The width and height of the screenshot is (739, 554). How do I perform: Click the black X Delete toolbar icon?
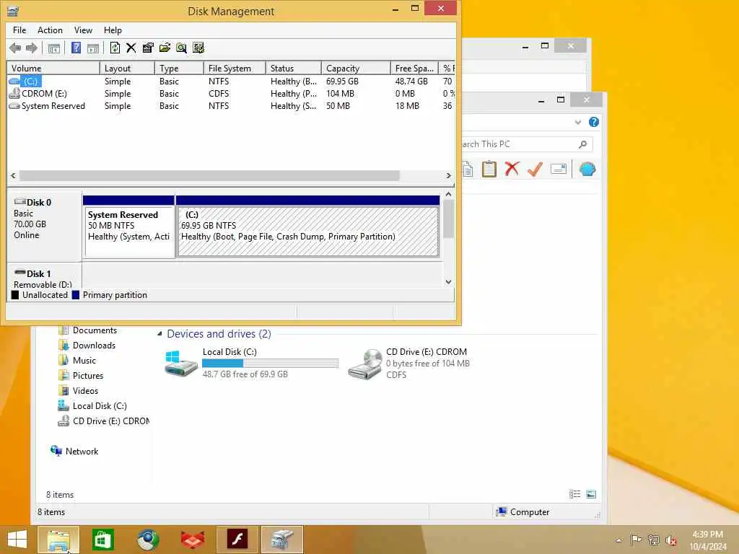(x=131, y=48)
